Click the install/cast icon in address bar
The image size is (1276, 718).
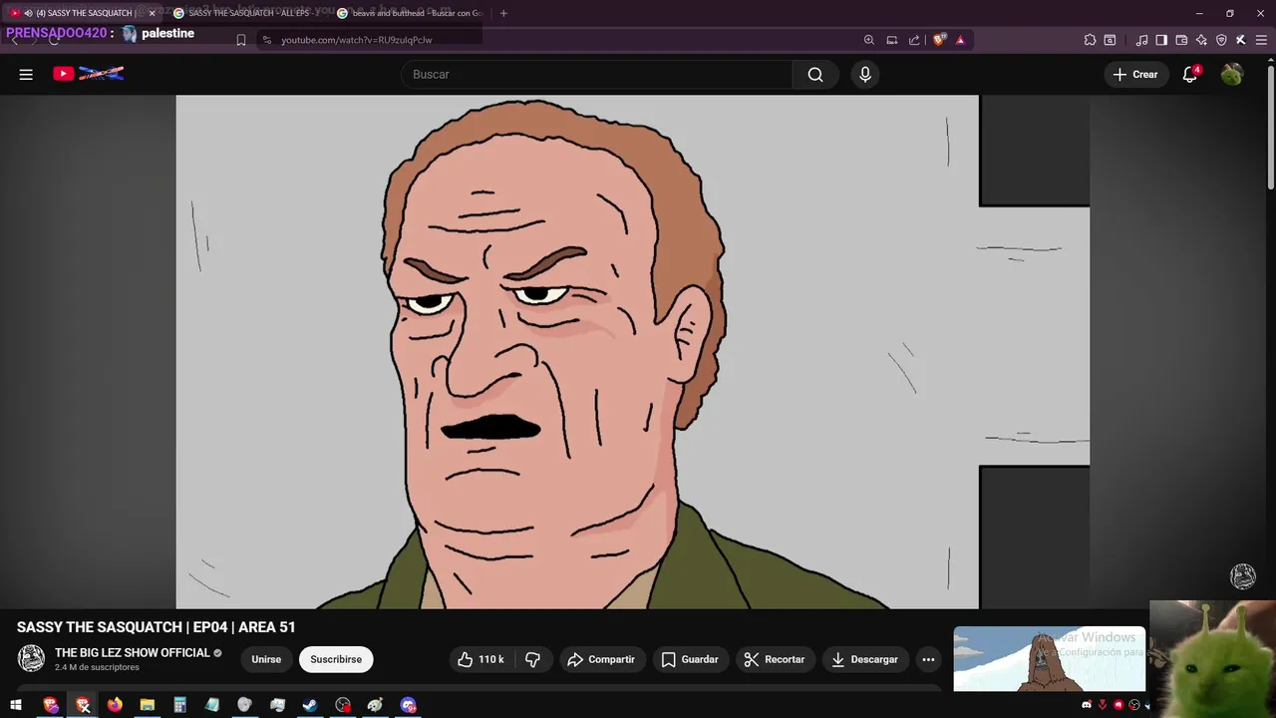coord(892,40)
